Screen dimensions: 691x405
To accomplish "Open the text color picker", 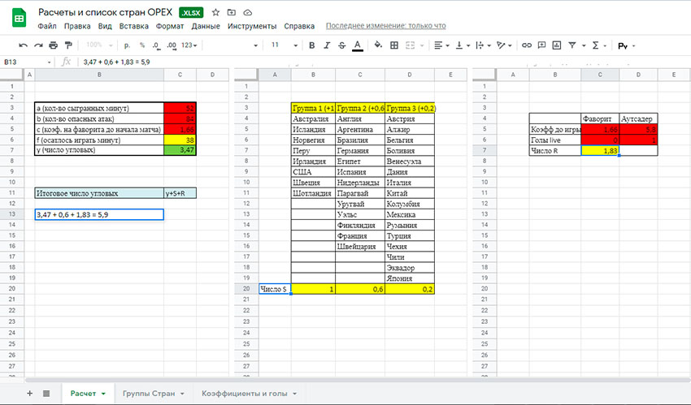I will [x=358, y=45].
